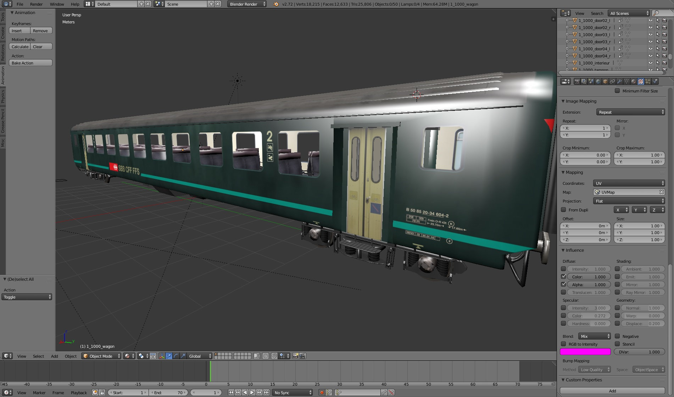Open the World properties tab (globe icon)
This screenshot has height=397, width=674.
(598, 81)
